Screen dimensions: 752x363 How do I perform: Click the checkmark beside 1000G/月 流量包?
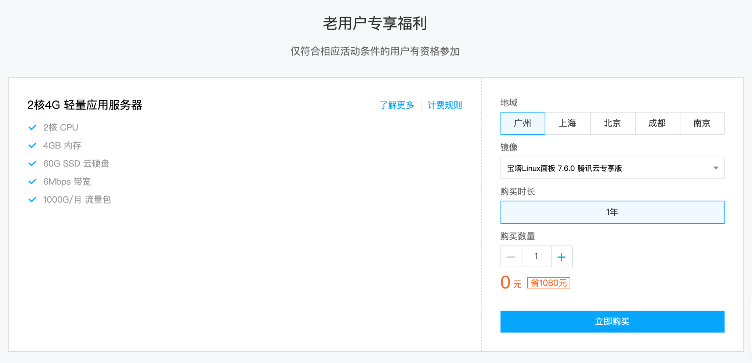(32, 199)
